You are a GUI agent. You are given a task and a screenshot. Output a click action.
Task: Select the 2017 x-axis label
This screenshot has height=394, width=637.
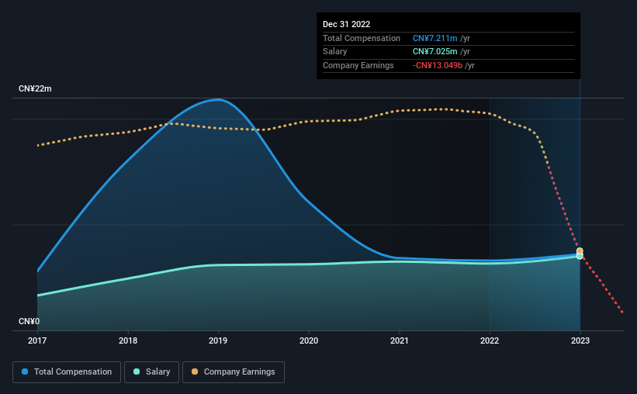point(37,340)
